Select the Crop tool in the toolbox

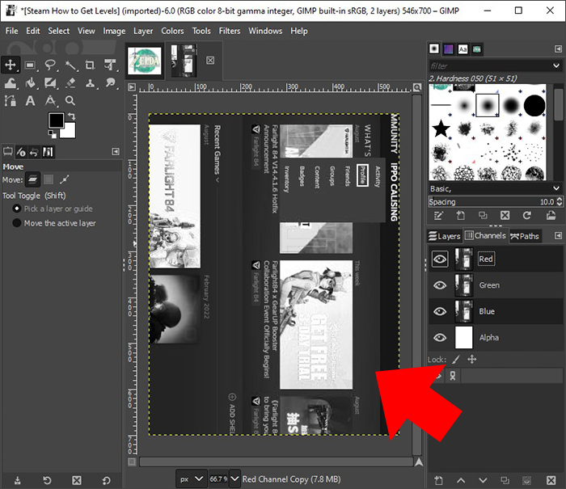90,65
